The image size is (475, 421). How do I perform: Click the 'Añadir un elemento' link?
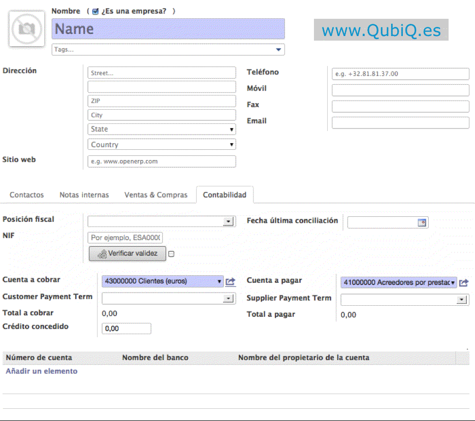pos(42,371)
